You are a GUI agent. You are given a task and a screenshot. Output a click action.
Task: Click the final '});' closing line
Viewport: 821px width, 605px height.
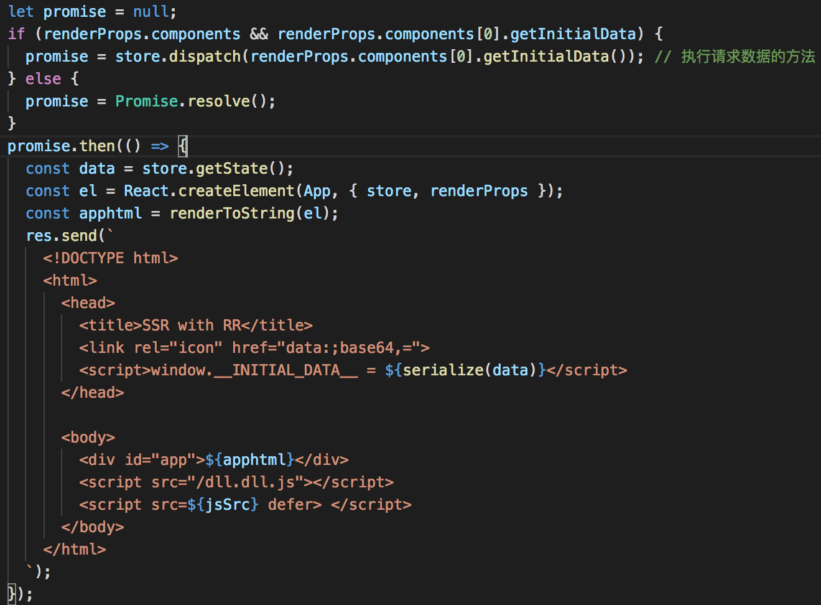[20, 594]
